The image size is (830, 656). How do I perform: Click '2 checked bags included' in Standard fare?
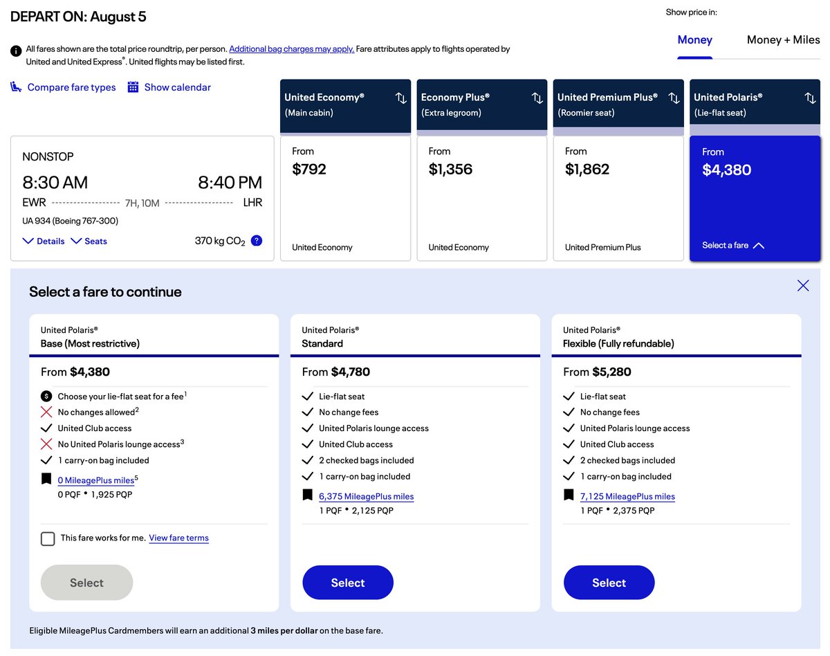367,460
